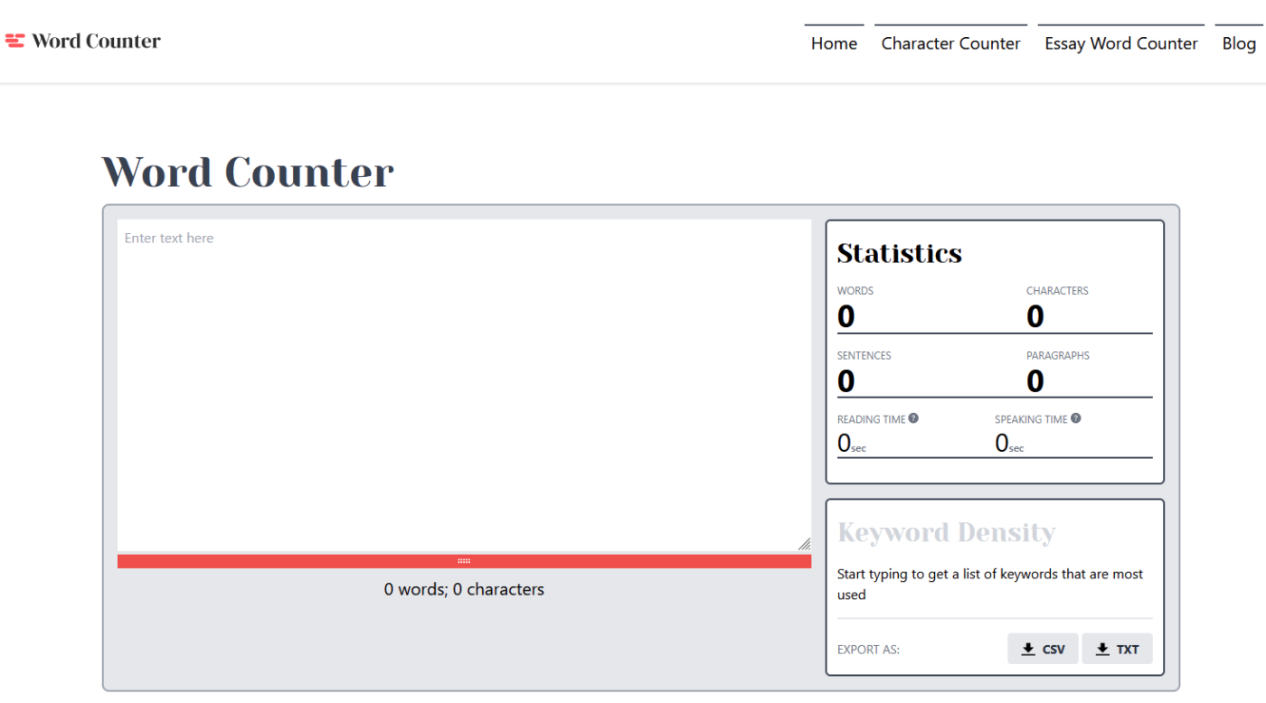Click the Statistics panel heading
The height and width of the screenshot is (703, 1266).
[900, 253]
